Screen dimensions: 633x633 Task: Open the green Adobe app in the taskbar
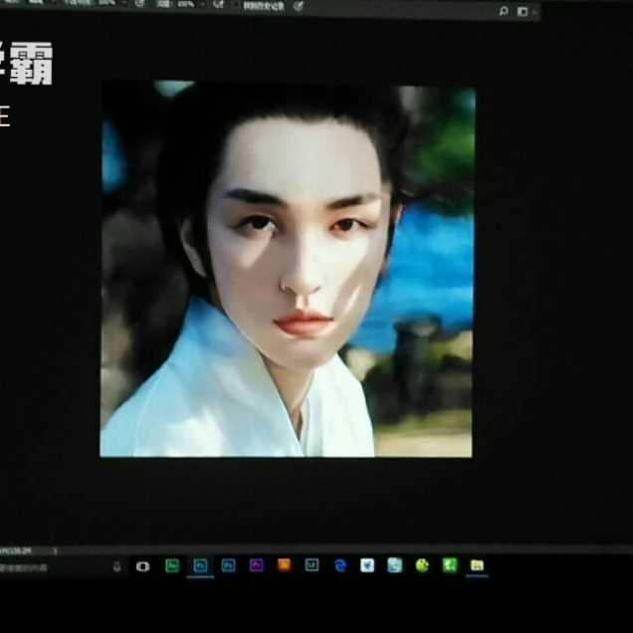tap(172, 565)
